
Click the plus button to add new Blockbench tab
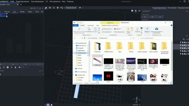point(21,5)
